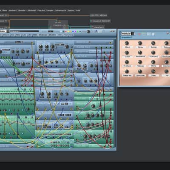Click the Attack knob in control panel
The image size is (170, 170).
tap(127, 43)
